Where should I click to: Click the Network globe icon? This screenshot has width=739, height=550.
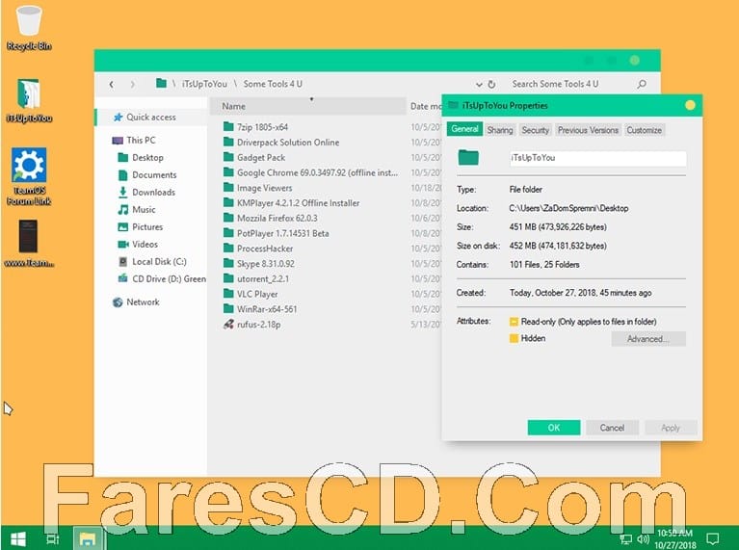(x=118, y=302)
